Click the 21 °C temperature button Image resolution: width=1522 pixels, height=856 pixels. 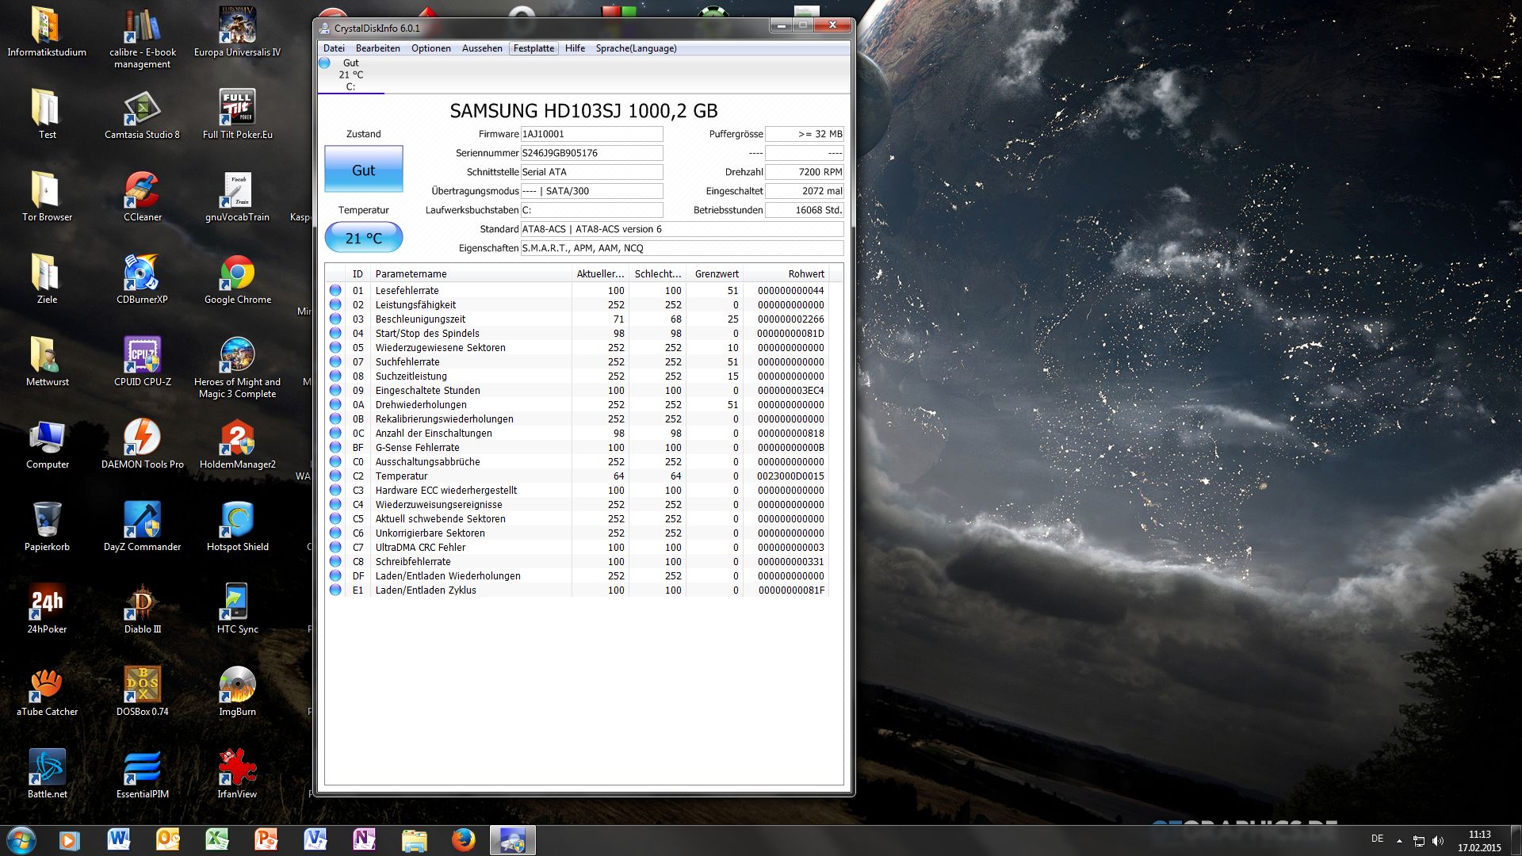point(363,238)
